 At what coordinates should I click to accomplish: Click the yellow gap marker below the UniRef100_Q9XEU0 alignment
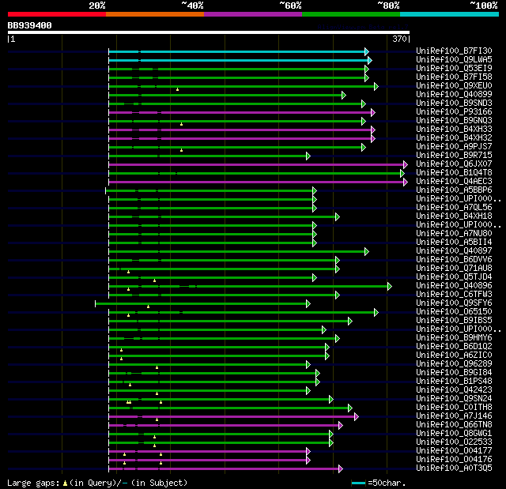(x=177, y=89)
